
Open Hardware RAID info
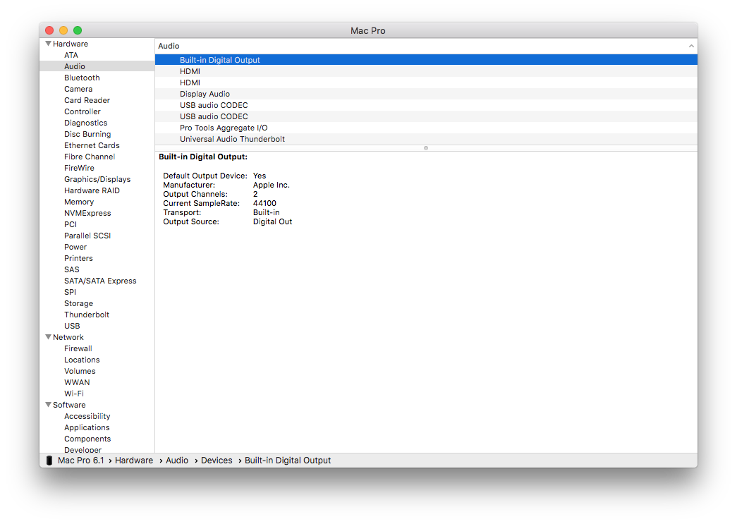click(92, 190)
